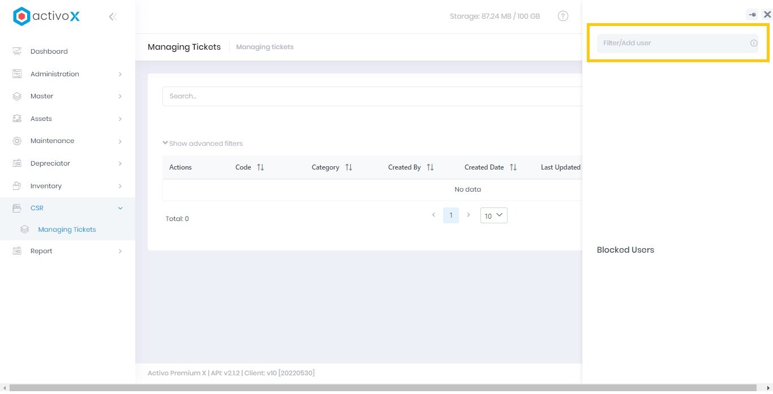Close the user side panel
The width and height of the screenshot is (773, 394).
pos(767,15)
